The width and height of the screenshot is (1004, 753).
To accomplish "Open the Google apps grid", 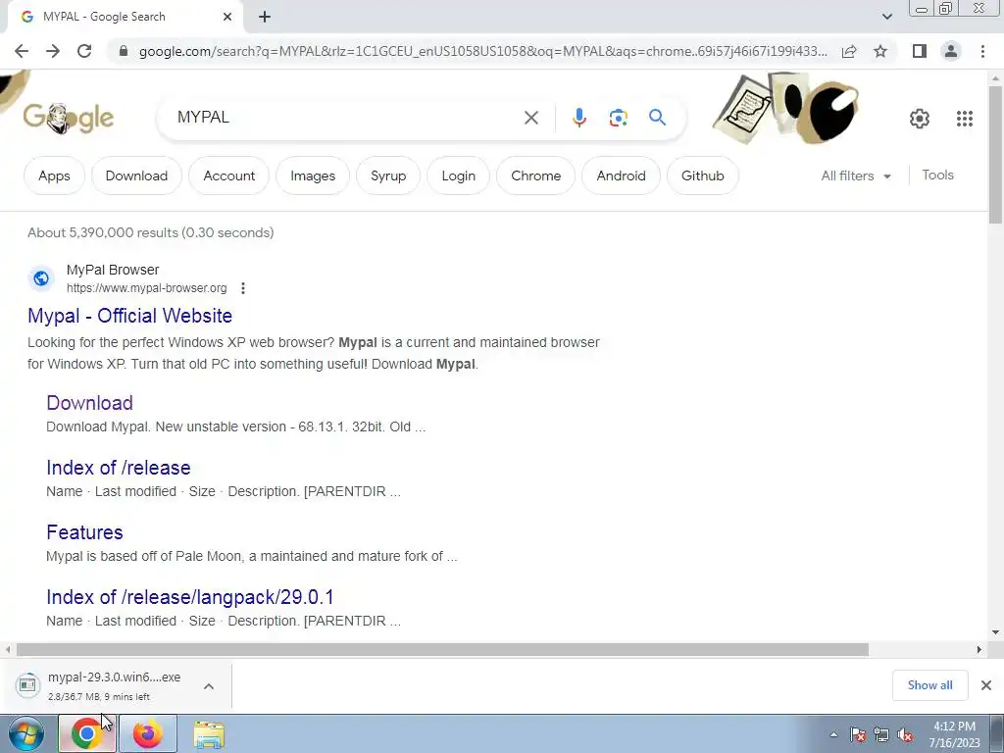I will pos(965,119).
